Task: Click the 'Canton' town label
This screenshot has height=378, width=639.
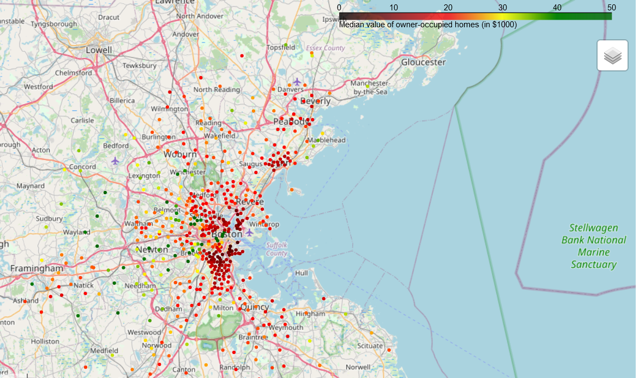Action: pos(184,370)
